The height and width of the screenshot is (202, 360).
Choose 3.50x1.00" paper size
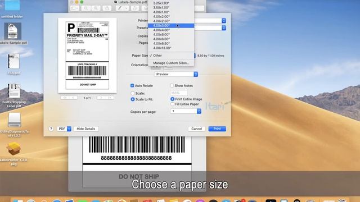(x=171, y=7)
